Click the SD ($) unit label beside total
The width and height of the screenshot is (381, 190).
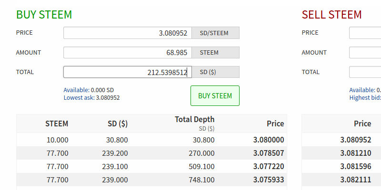(x=215, y=72)
